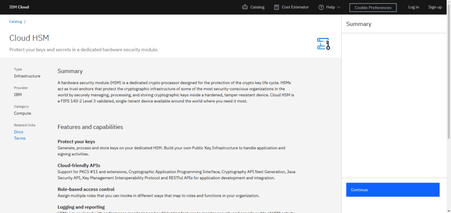Click Log in
This screenshot has width=451, height=213.
[x=414, y=7]
